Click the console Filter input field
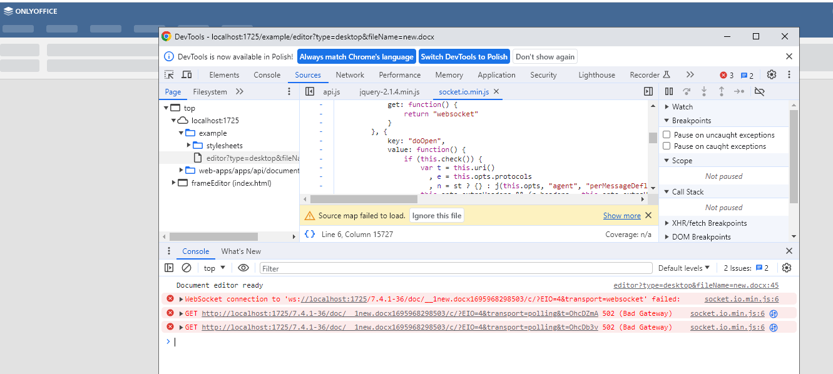The image size is (833, 374). (x=456, y=268)
